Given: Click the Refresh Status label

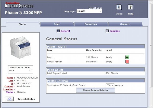Looking at the screenshot, I should click(x=26, y=99).
